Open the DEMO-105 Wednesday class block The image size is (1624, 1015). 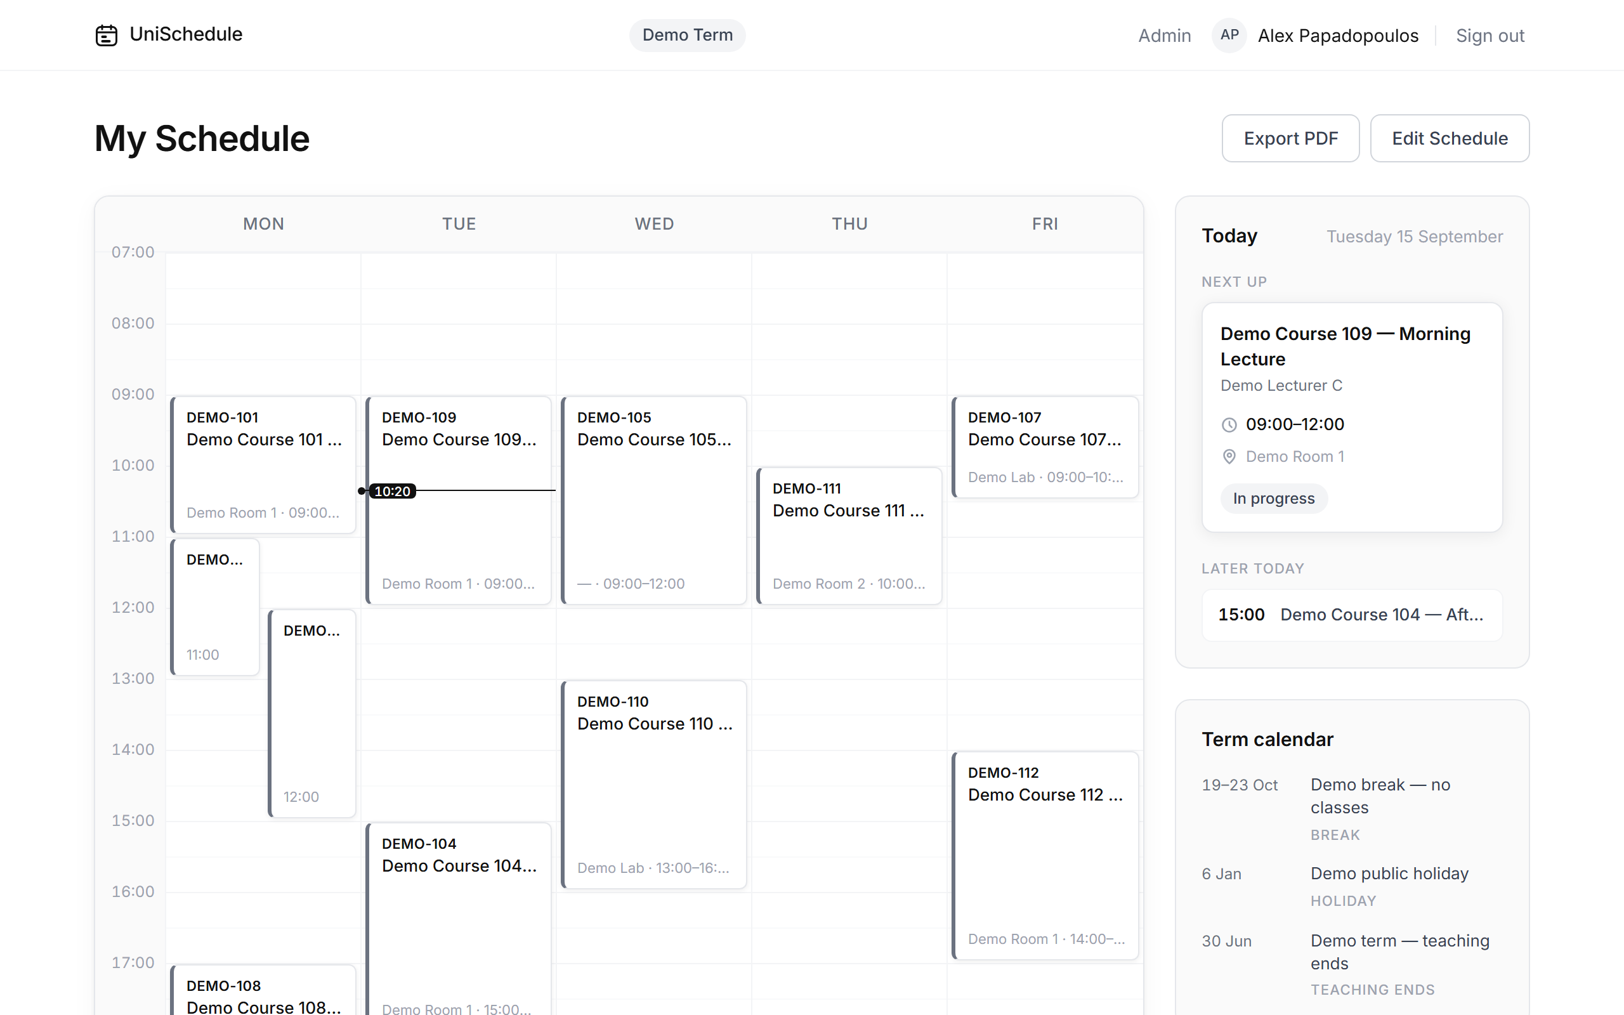coord(653,500)
